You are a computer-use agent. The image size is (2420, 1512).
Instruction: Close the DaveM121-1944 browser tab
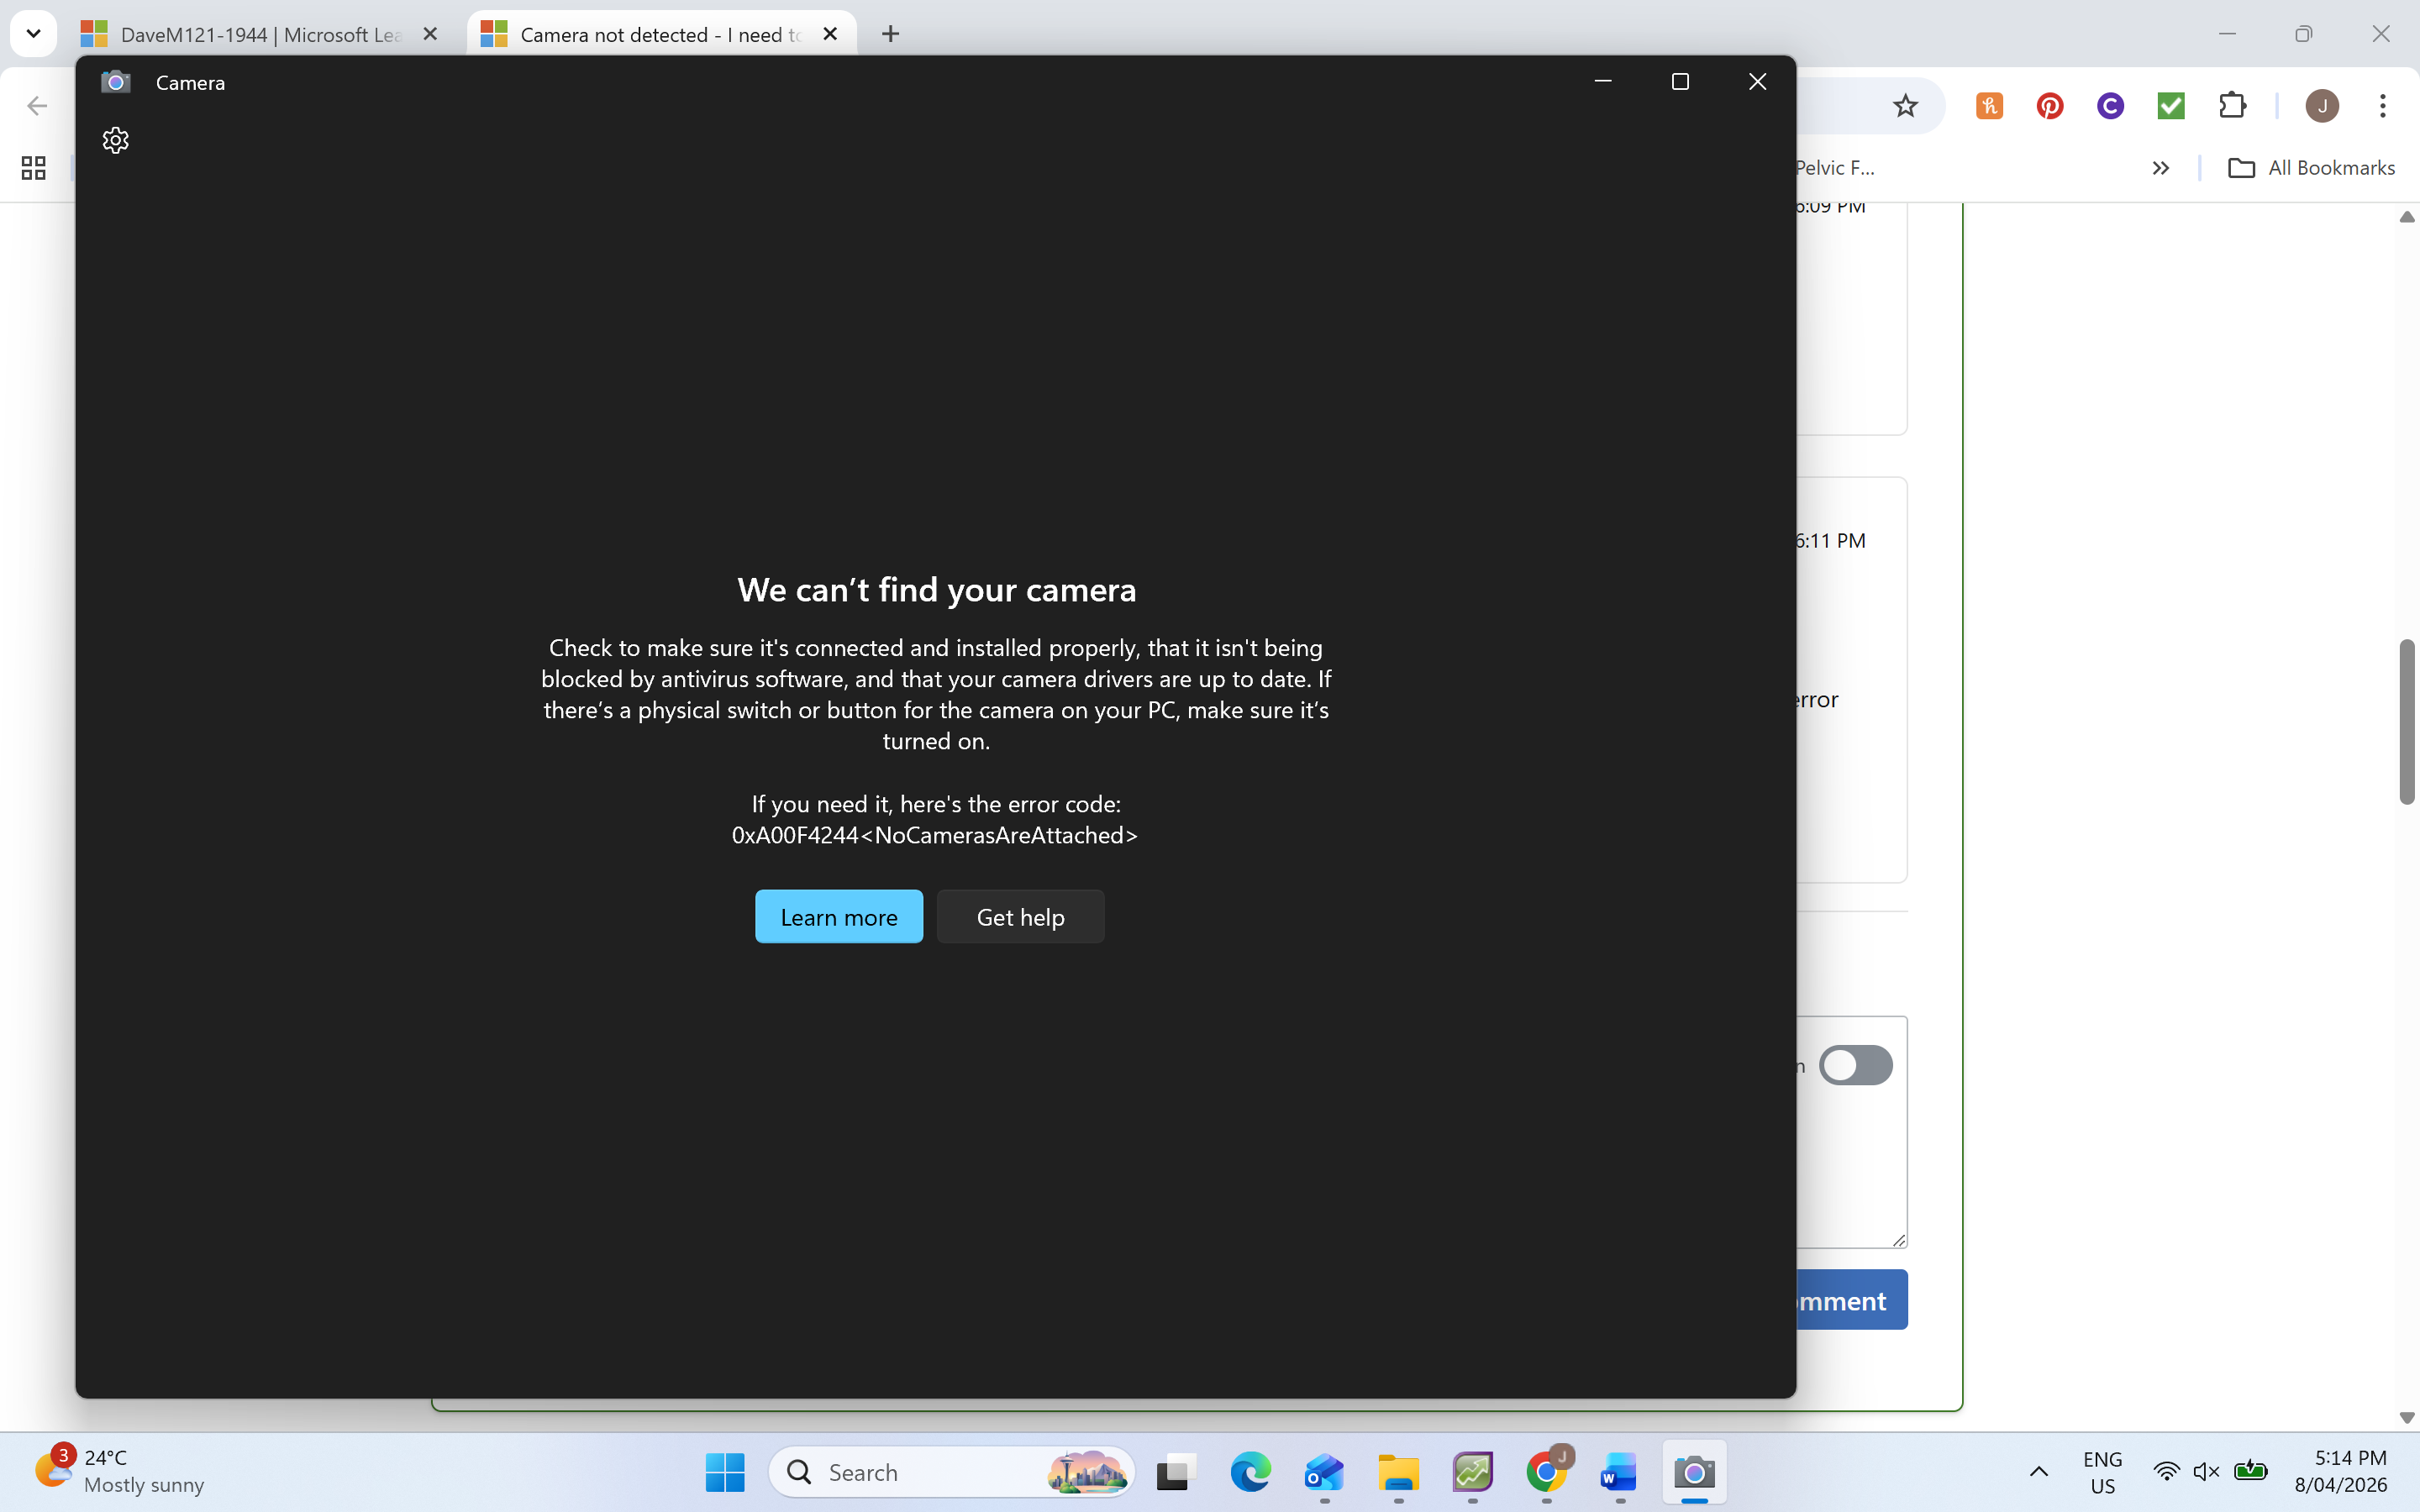430,34
